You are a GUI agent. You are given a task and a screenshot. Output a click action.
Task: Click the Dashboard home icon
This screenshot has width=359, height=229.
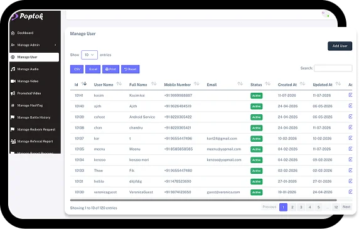13,33
